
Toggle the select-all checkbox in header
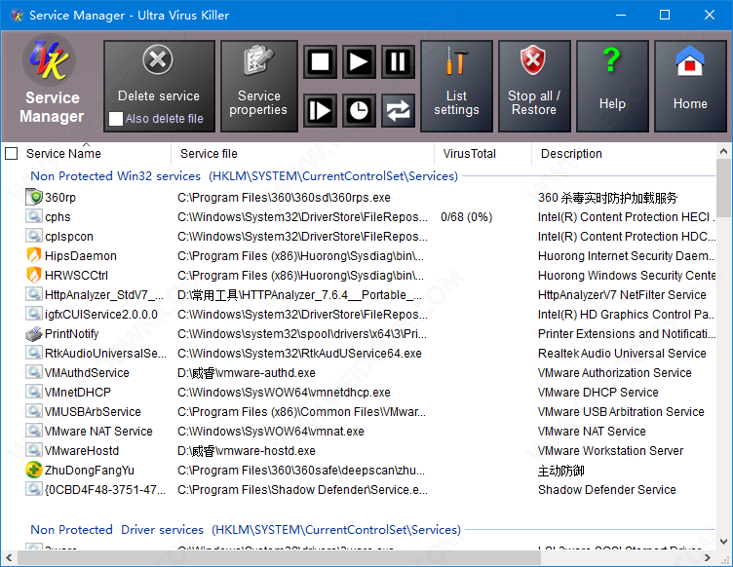[12, 153]
